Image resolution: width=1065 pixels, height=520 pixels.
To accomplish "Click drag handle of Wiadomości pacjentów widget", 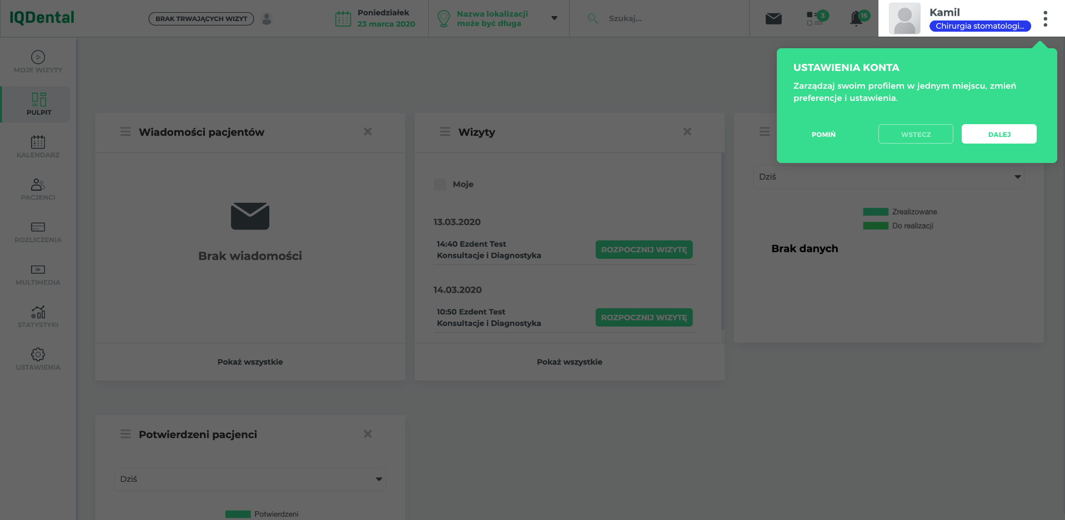I will 125,132.
